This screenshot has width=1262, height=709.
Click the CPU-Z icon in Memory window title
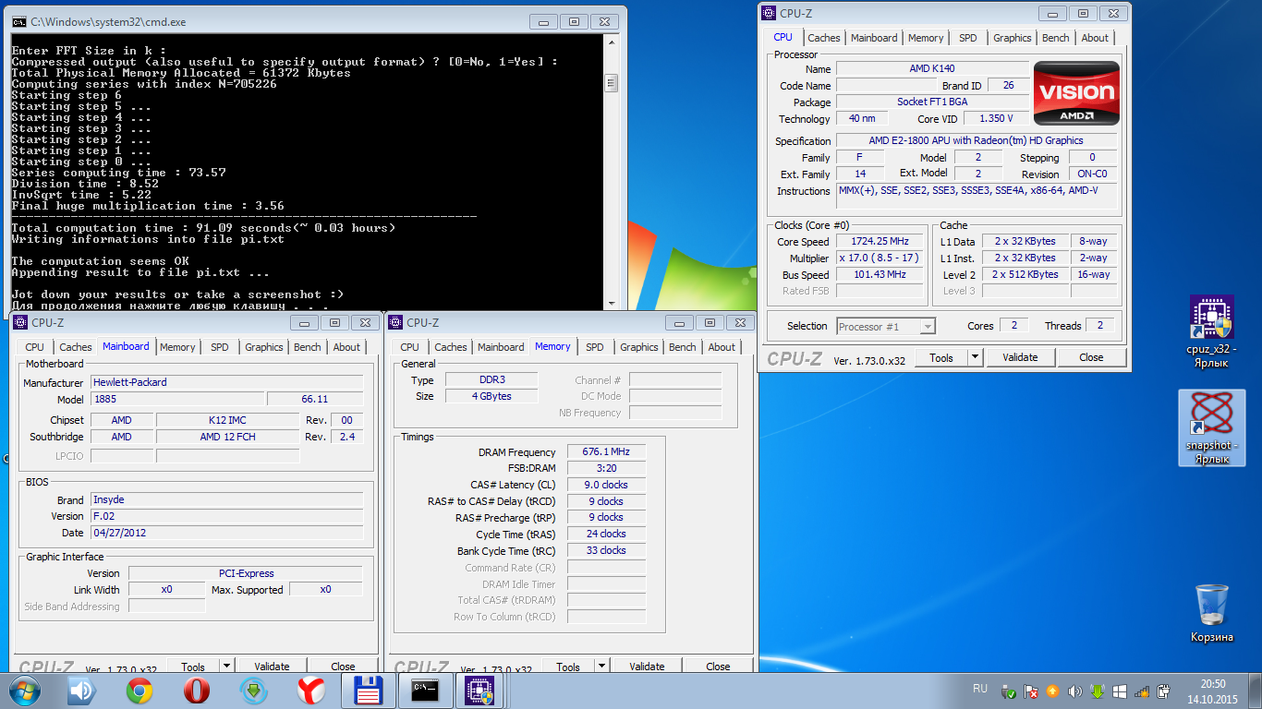click(396, 322)
